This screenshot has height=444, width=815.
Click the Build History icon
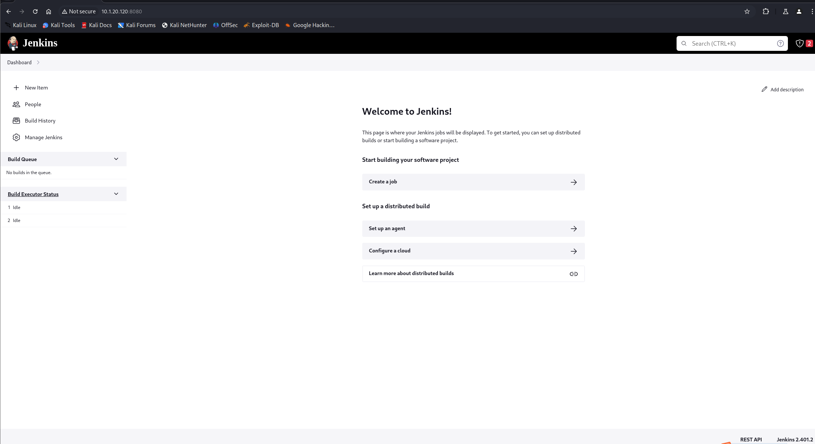(x=16, y=121)
